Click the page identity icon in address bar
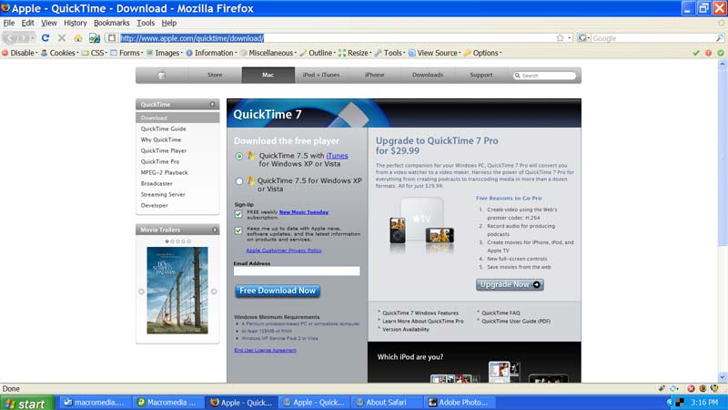The width and height of the screenshot is (728, 410). (x=111, y=38)
